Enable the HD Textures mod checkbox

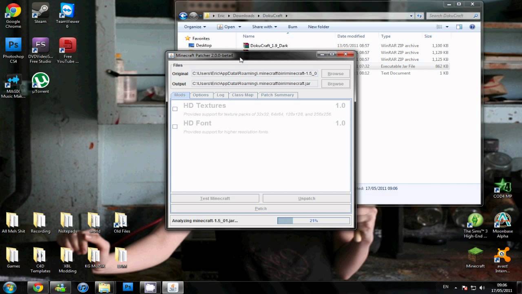pyautogui.click(x=175, y=109)
